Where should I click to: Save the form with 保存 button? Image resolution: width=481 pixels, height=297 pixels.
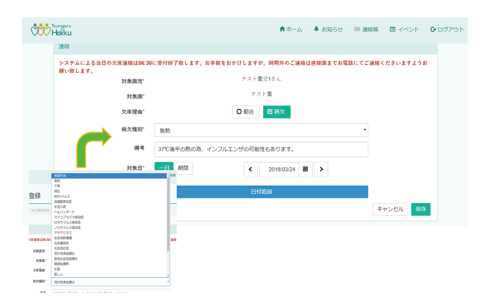tap(421, 209)
